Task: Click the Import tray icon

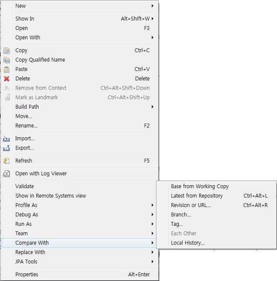Action: (6, 139)
